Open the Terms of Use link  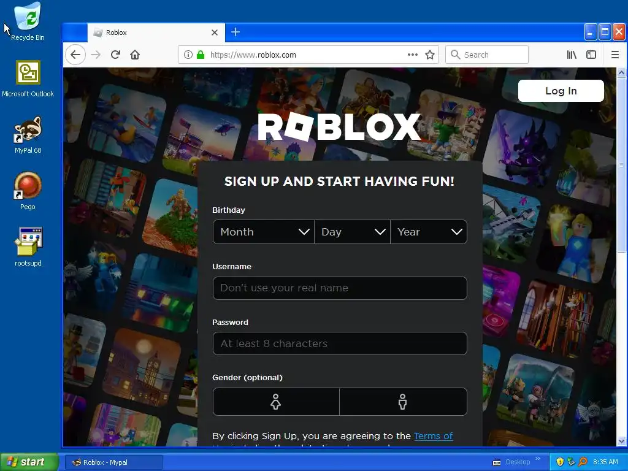click(433, 436)
